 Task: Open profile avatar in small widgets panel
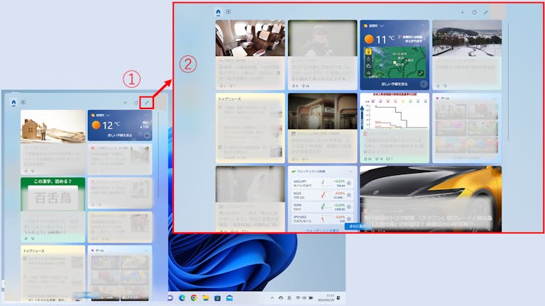(160, 102)
